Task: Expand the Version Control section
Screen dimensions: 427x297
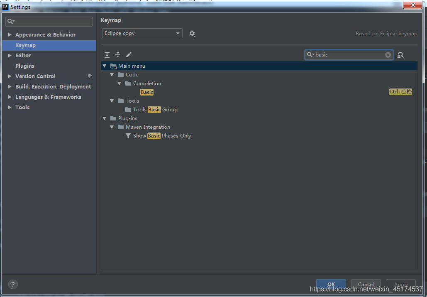Action: (10, 76)
